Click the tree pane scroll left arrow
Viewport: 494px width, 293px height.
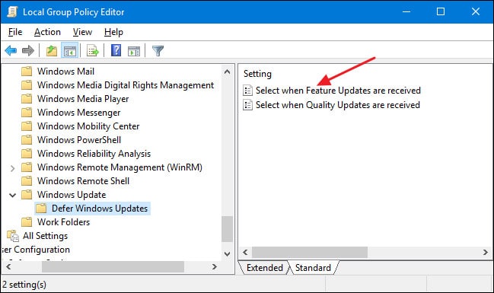(8, 267)
